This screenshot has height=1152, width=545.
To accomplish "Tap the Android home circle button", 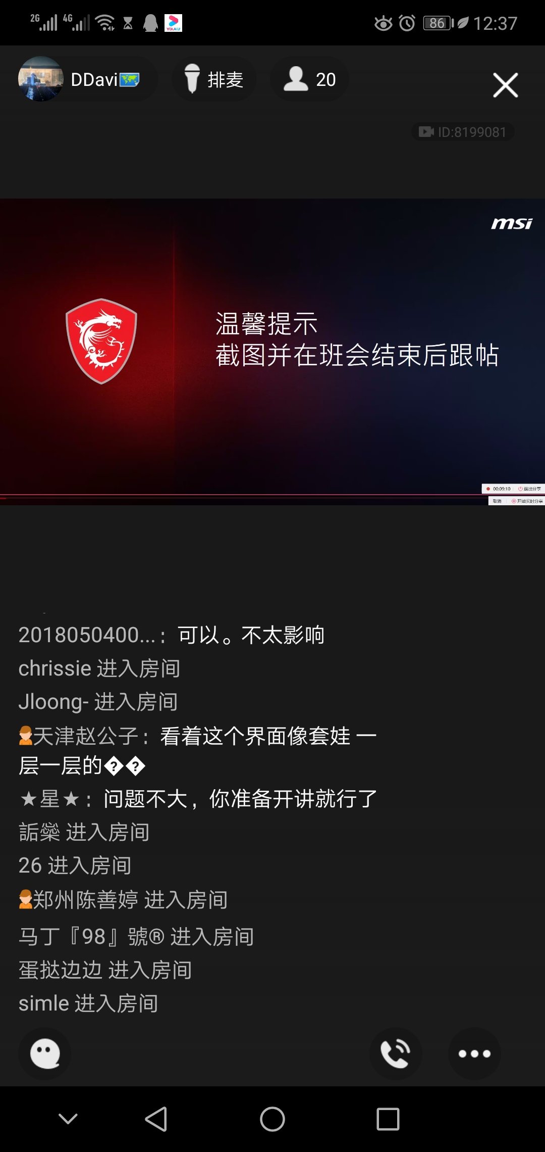I will [272, 1119].
